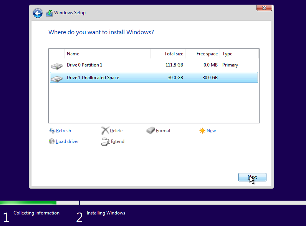Click the Primary type cell
306x226 pixels.
[230, 65]
